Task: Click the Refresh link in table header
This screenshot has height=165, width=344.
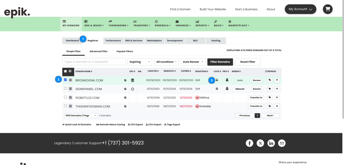Action: click(x=270, y=72)
